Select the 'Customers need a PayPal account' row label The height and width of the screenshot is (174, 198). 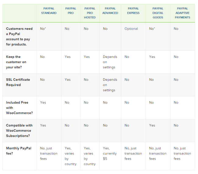click(19, 37)
